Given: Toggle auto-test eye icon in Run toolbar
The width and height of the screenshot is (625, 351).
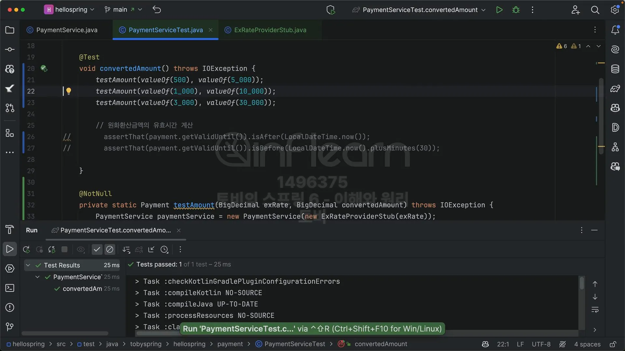Looking at the screenshot, I should [x=81, y=249].
